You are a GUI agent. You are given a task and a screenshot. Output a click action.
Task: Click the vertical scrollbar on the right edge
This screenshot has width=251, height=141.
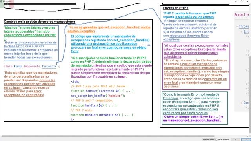(x=250, y=94)
